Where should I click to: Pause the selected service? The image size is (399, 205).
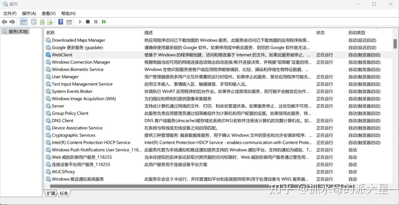click(95, 22)
